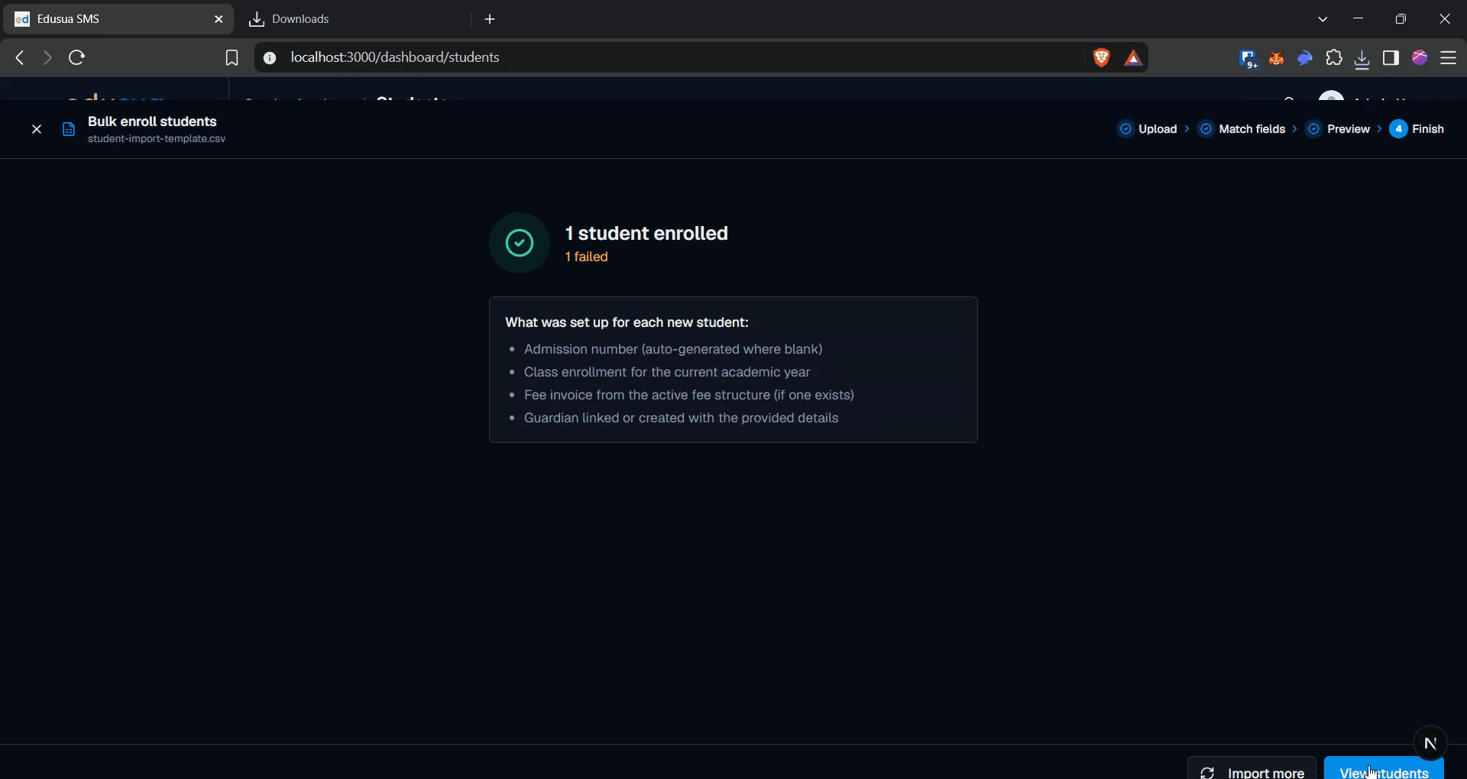This screenshot has width=1467, height=779.
Task: Click the '1 student enrolled' heading
Action: pyautogui.click(x=646, y=233)
